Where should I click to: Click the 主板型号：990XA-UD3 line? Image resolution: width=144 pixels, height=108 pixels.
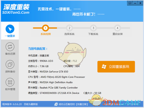(41, 61)
